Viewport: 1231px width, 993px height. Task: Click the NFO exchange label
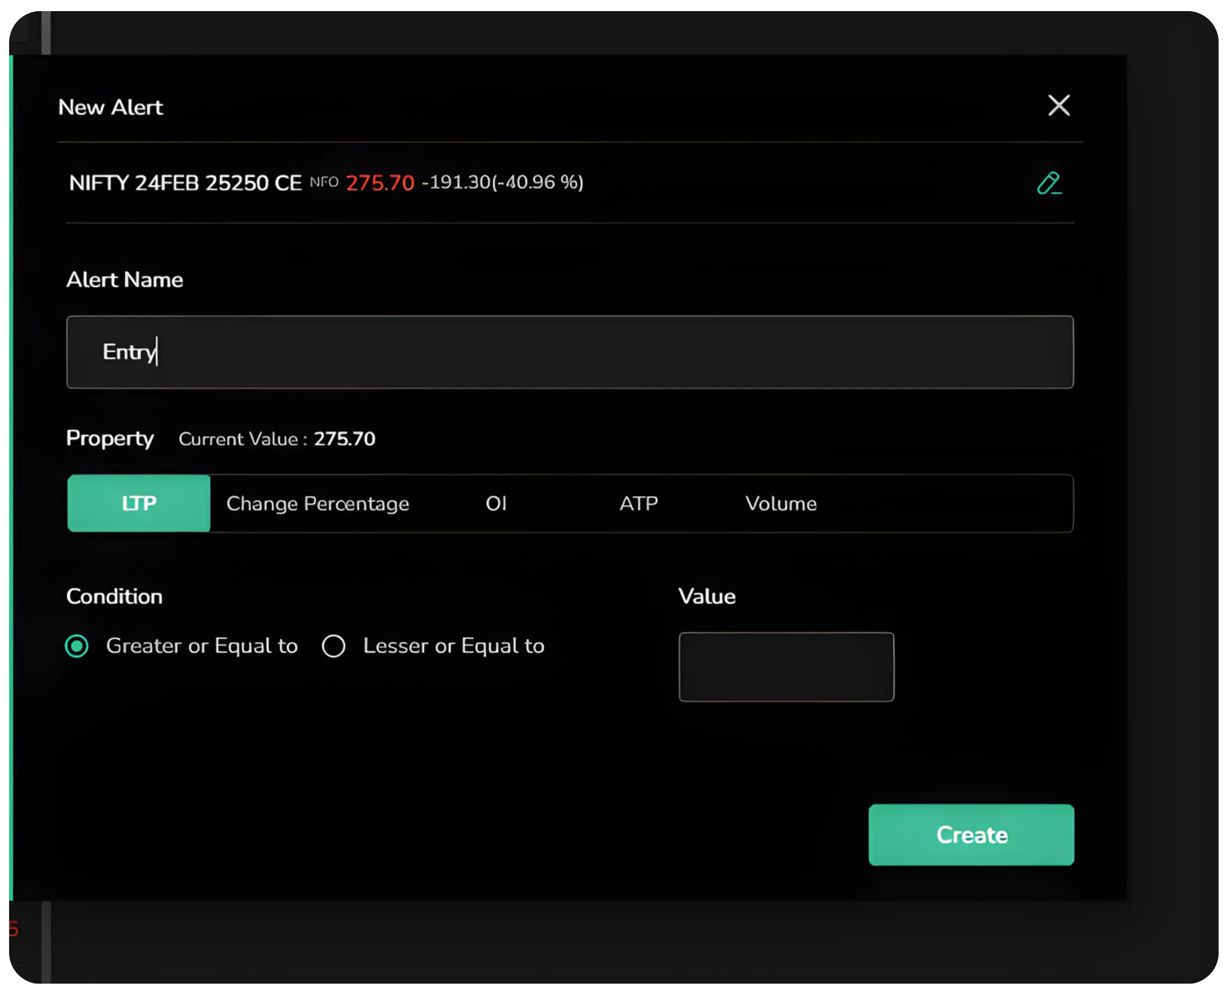pyautogui.click(x=324, y=183)
